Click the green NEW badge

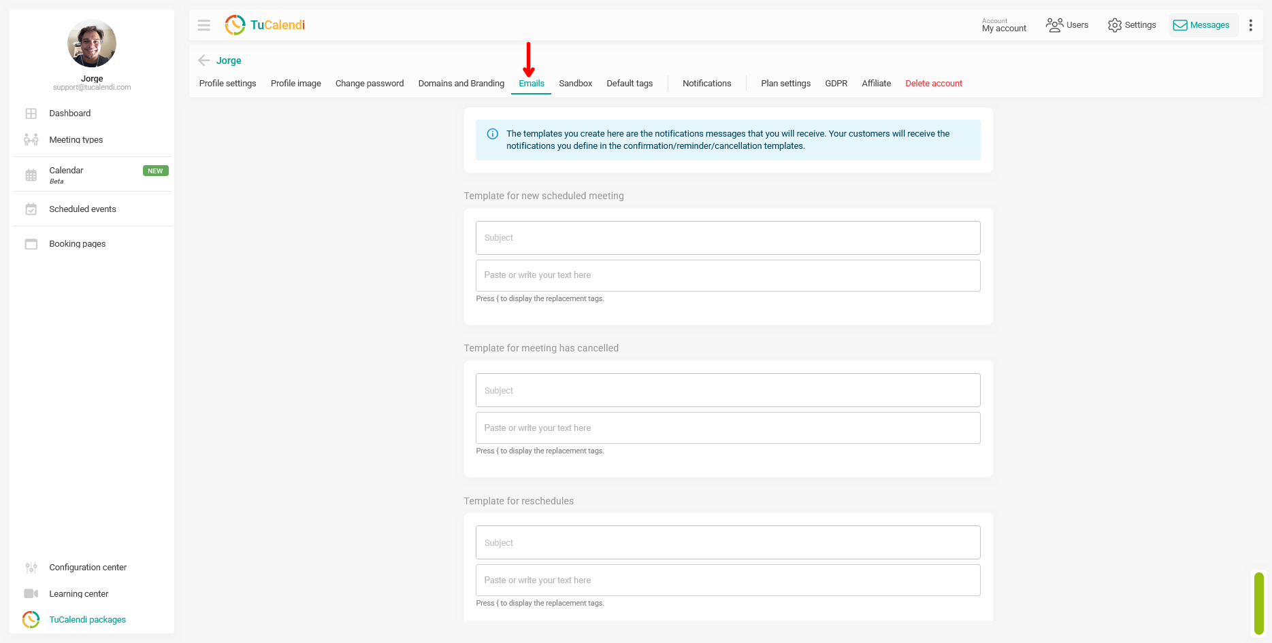click(x=155, y=171)
